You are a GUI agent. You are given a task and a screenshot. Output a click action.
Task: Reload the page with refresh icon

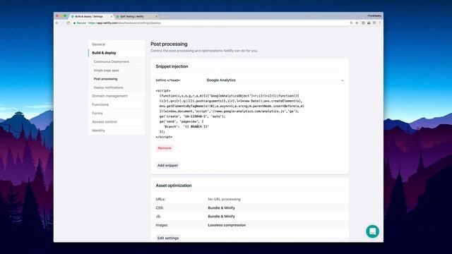tap(69, 23)
